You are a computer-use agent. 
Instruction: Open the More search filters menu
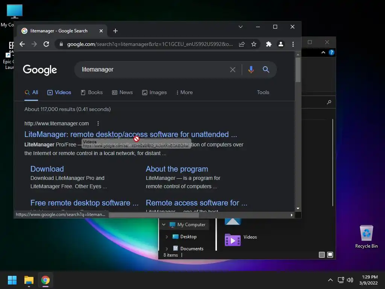[184, 93]
